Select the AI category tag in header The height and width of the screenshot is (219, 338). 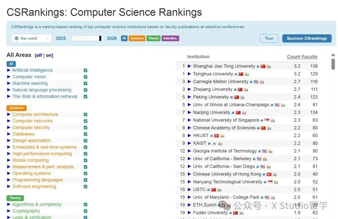pos(124,38)
